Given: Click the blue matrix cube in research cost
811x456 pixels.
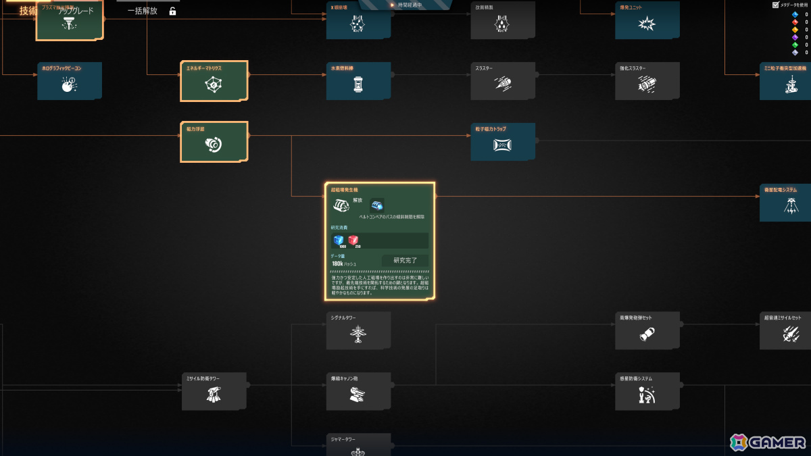Looking at the screenshot, I should coord(339,240).
